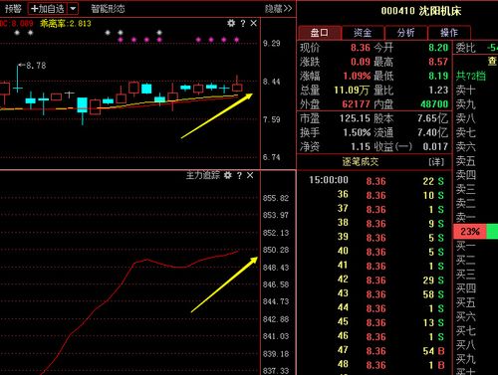Select the 净资 value 1.15
498x375 pixels.
point(361,146)
